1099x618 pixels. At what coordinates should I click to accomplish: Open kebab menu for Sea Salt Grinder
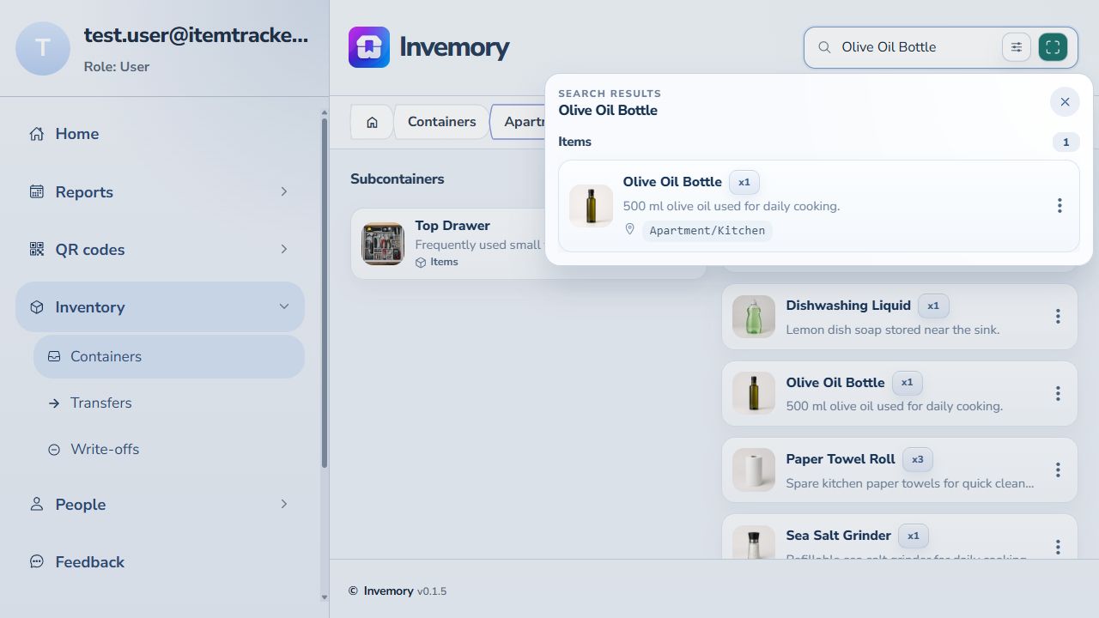pyautogui.click(x=1058, y=547)
